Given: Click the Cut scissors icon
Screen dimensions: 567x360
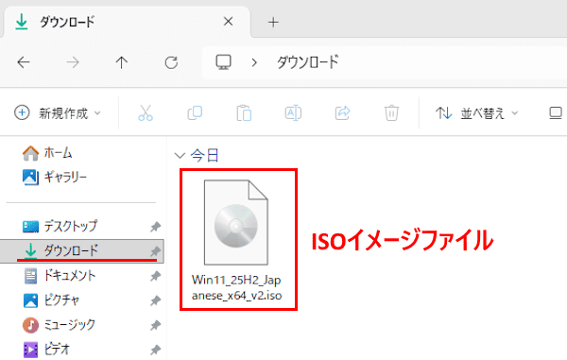Looking at the screenshot, I should pyautogui.click(x=146, y=112).
